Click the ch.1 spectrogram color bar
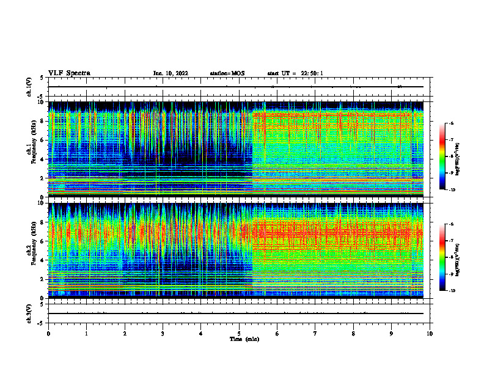Screen dimensions: 484x374 (x=442, y=156)
